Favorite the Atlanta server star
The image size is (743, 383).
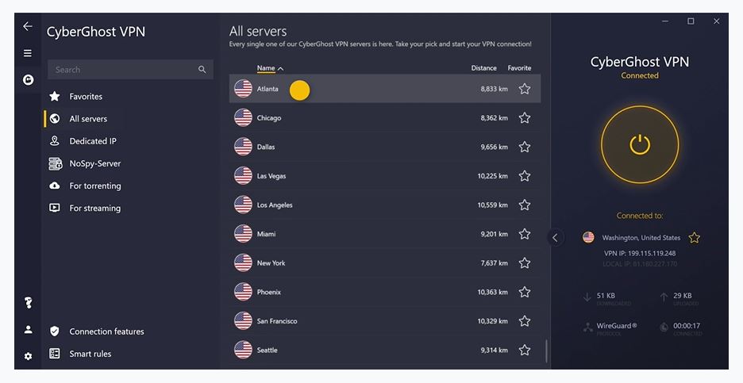pos(525,89)
